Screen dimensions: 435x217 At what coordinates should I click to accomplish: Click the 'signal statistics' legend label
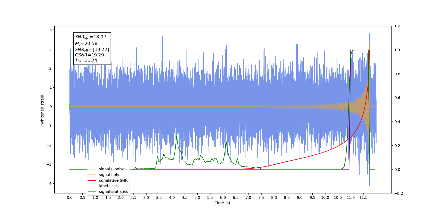point(113,192)
